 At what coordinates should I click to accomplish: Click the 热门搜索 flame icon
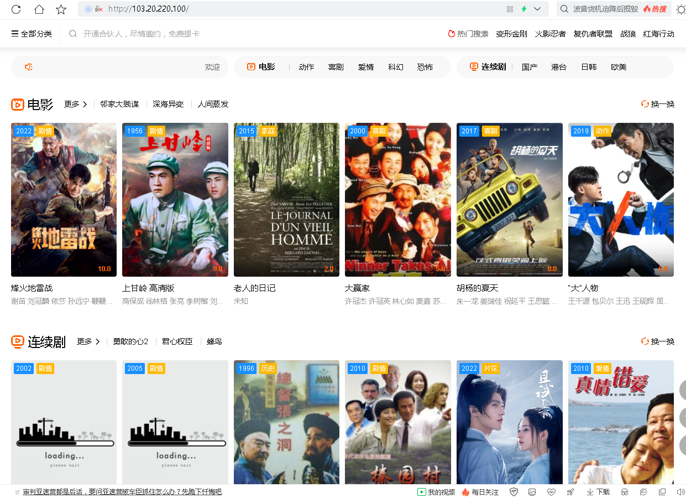point(451,34)
